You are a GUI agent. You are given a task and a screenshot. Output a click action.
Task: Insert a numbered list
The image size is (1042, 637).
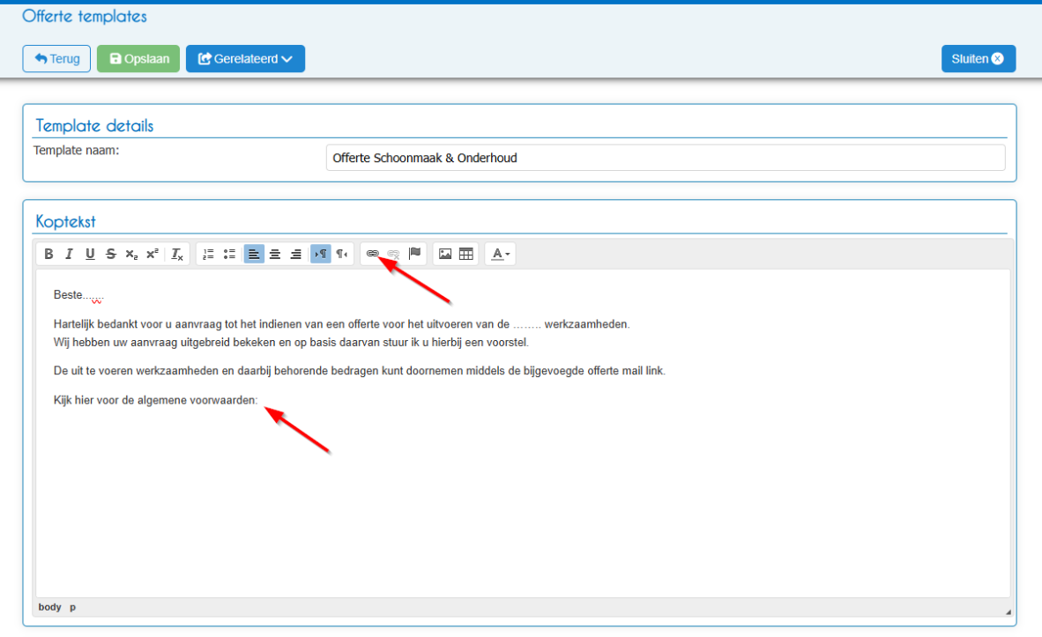(x=208, y=254)
